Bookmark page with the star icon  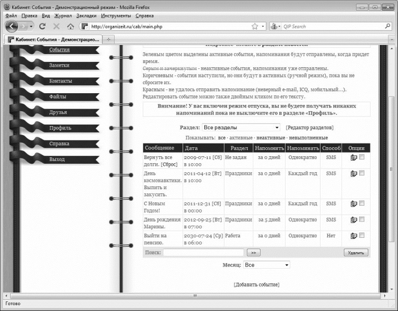pos(255,26)
